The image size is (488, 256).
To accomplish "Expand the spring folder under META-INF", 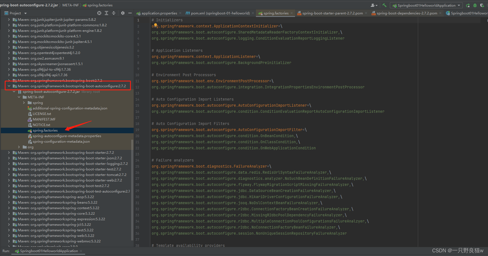I will coord(24,103).
